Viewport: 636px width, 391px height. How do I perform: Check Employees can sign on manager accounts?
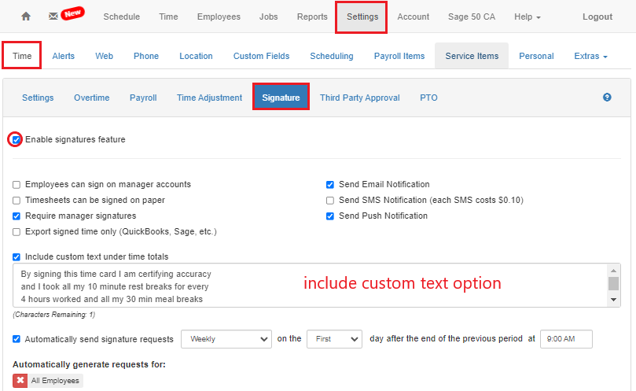click(17, 185)
